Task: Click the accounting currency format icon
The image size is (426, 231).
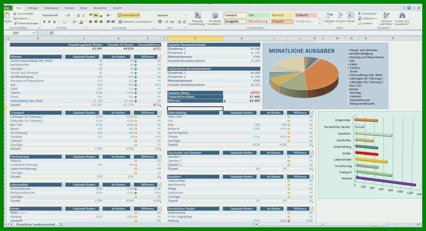Action: 160,22
